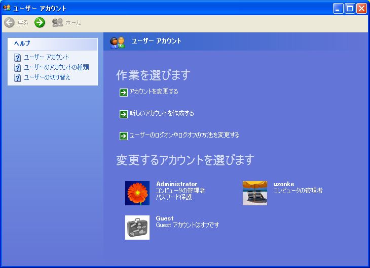Image resolution: width=370 pixels, height=268 pixels.
Task: Click the Home (ホーム) people icon
Action: tap(57, 23)
